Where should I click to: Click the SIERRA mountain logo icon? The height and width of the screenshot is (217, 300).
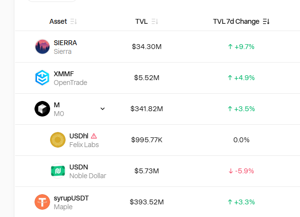pos(42,47)
